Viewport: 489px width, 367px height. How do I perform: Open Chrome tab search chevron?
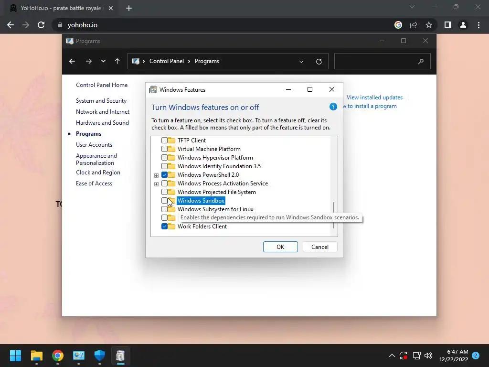(x=412, y=7)
